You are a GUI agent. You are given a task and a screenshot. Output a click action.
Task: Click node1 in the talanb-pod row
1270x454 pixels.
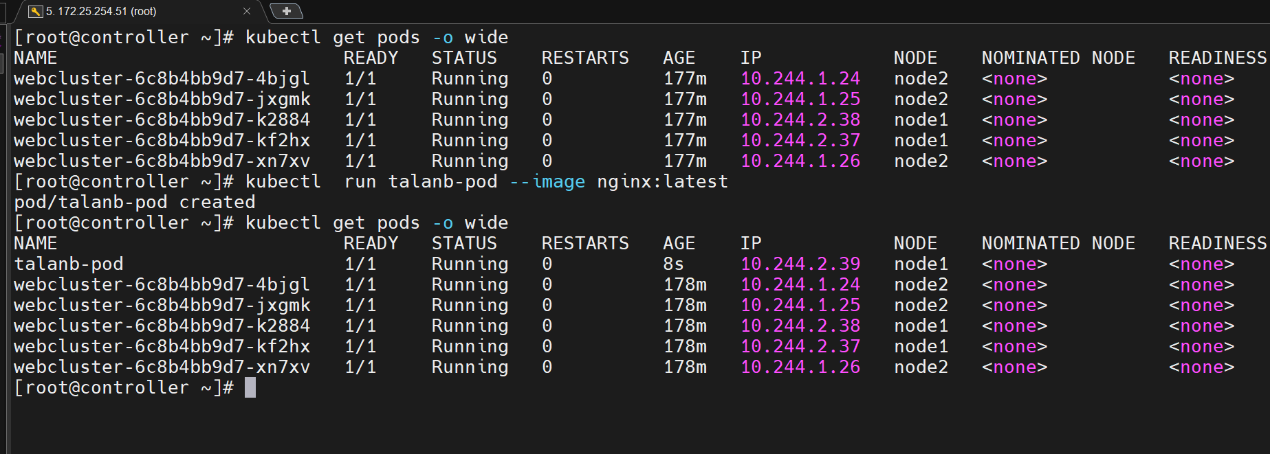(921, 264)
